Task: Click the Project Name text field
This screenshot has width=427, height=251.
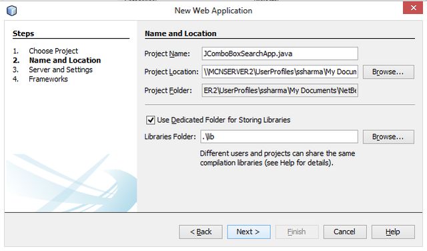Action: tap(280, 53)
